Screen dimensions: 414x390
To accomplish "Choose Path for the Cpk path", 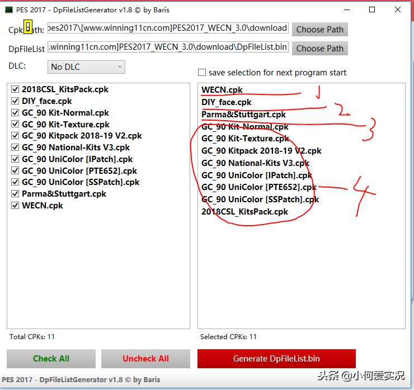I will (319, 30).
